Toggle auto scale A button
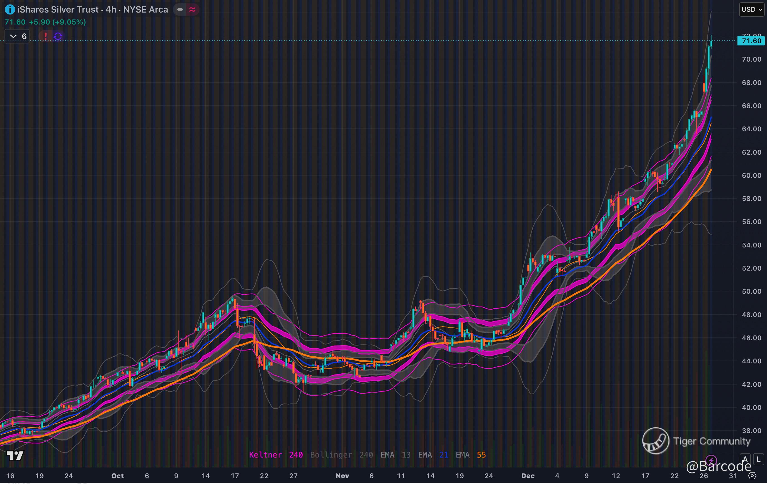Screen dimensions: 767x484 745,459
